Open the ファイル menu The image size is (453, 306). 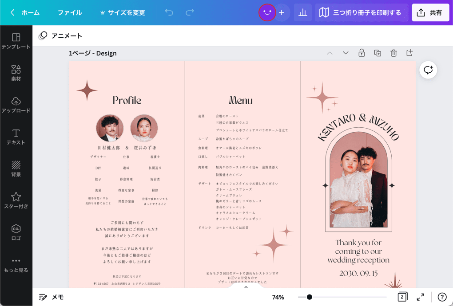69,12
